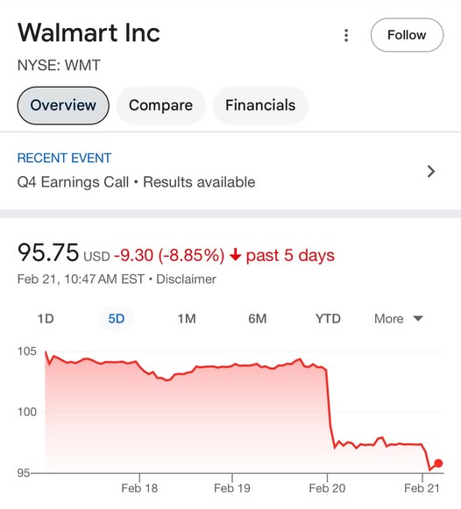Switch chart to 6M range
The height and width of the screenshot is (509, 461).
click(x=258, y=319)
